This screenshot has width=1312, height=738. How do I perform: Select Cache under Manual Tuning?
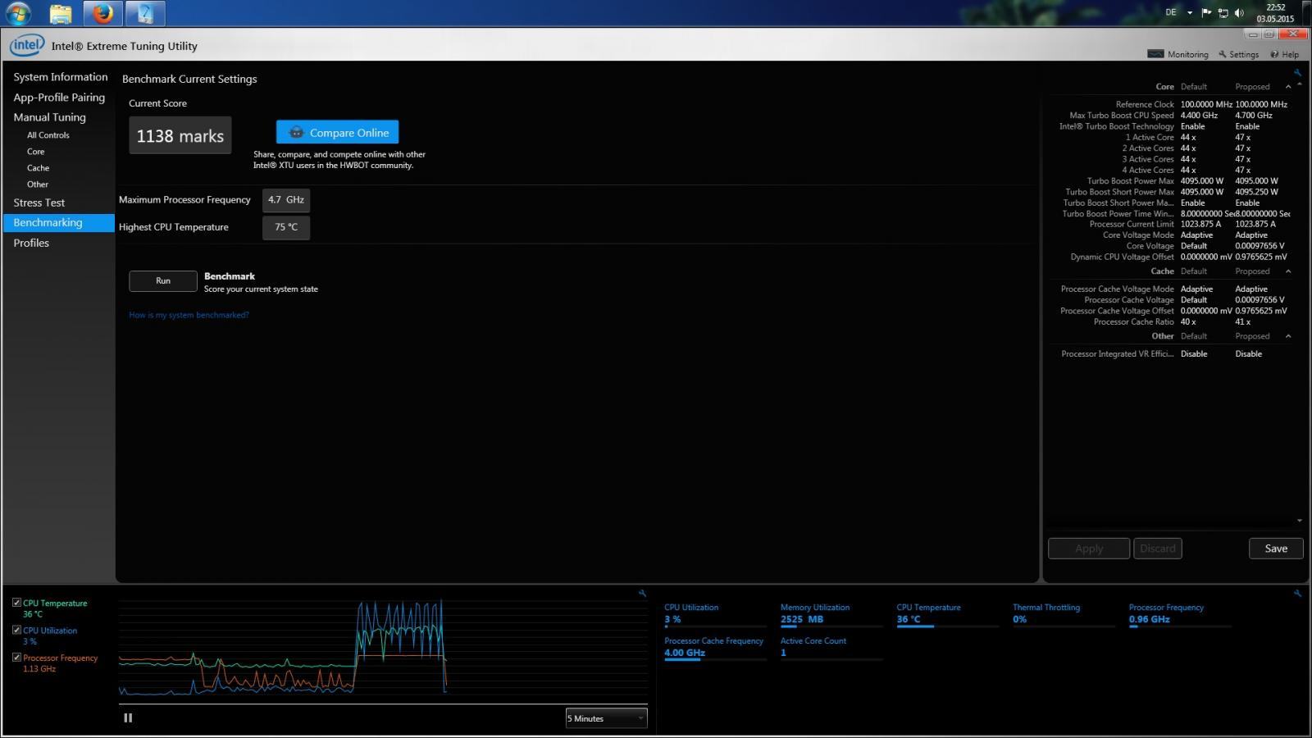pos(39,168)
